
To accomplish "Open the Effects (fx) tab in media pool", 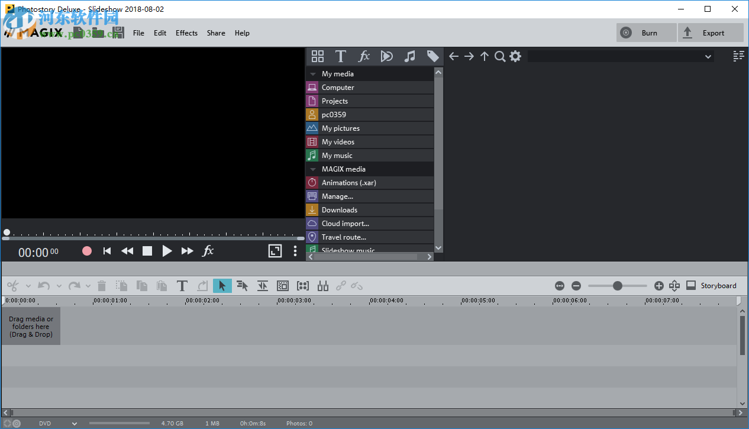I will pos(364,56).
